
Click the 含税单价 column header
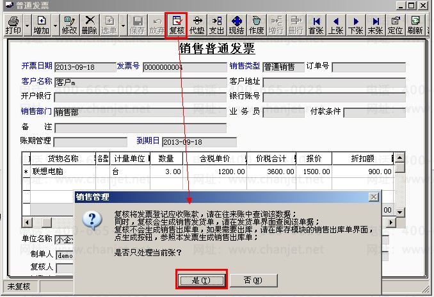click(215, 159)
